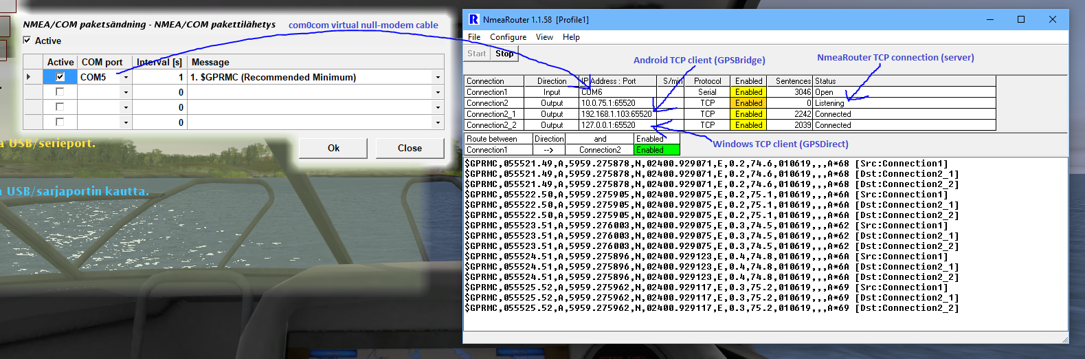Click the row selector arrow beside COM5 row

click(x=28, y=77)
